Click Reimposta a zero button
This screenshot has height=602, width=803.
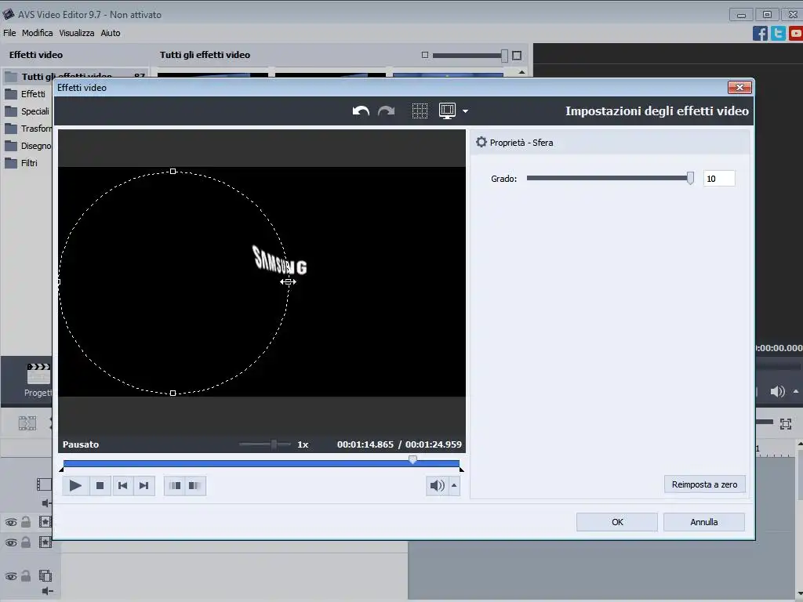(x=705, y=484)
